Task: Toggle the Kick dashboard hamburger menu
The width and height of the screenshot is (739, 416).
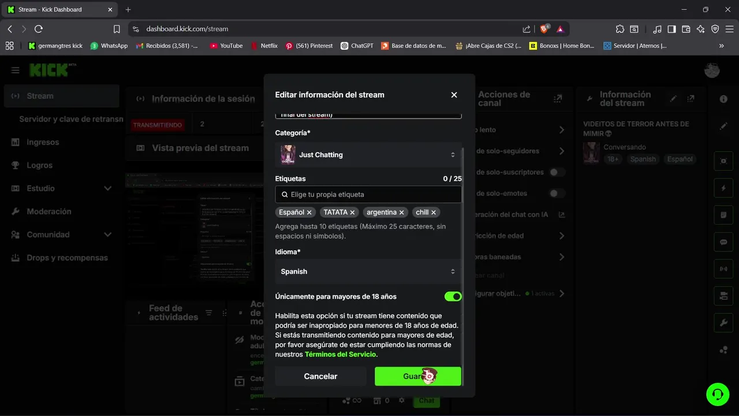Action: point(16,70)
